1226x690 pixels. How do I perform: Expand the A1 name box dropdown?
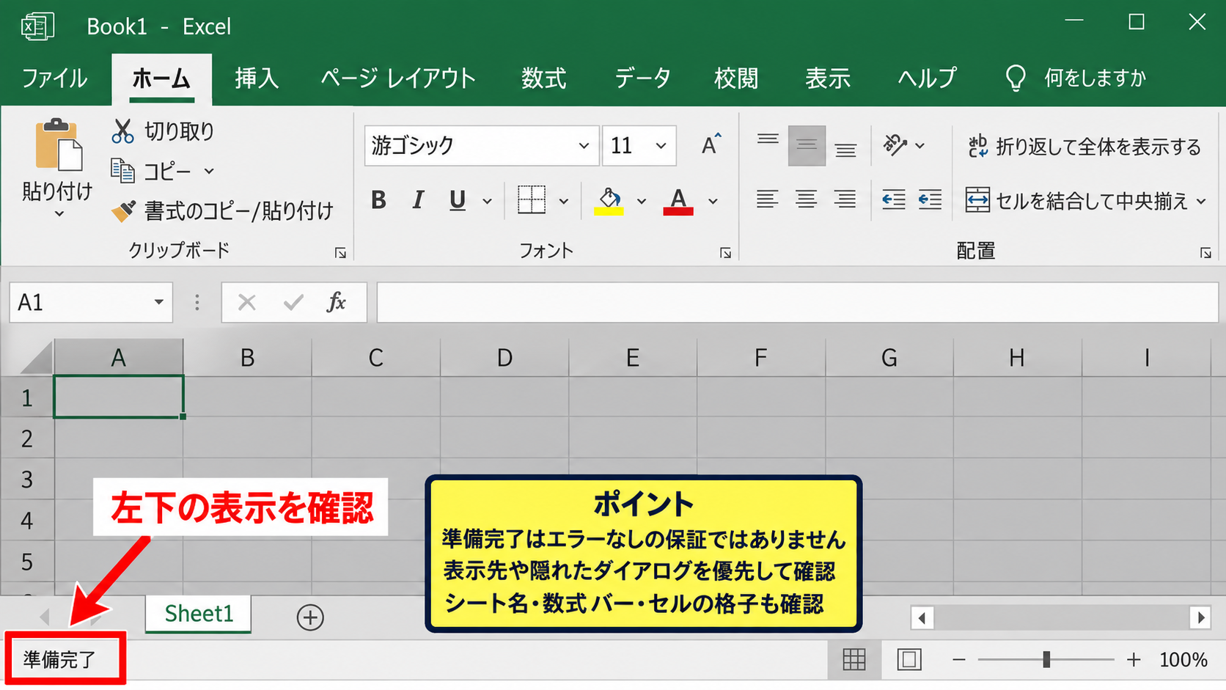(158, 302)
